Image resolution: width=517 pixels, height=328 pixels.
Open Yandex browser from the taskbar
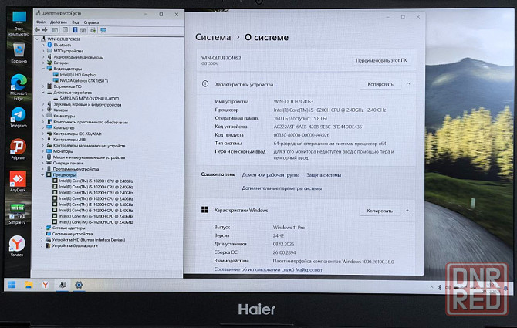[46, 285]
